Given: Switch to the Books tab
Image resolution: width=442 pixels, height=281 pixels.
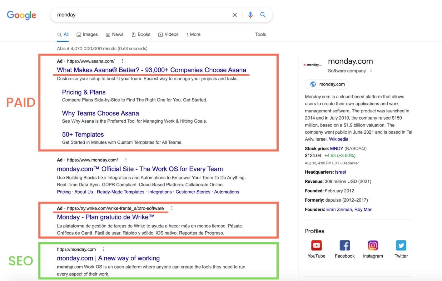Looking at the screenshot, I should click(141, 34).
